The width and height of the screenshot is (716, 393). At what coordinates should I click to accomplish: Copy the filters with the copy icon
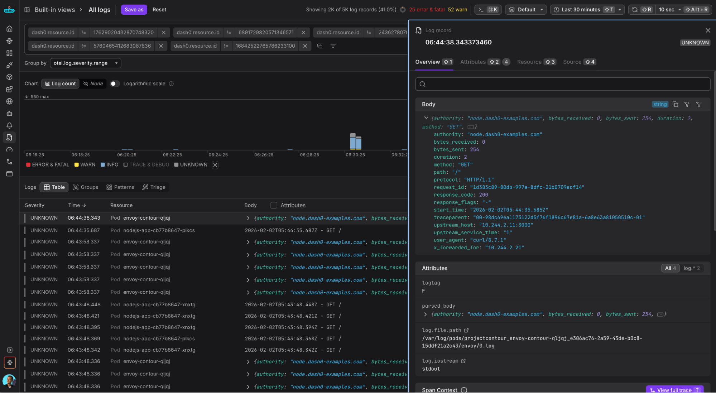pyautogui.click(x=320, y=46)
